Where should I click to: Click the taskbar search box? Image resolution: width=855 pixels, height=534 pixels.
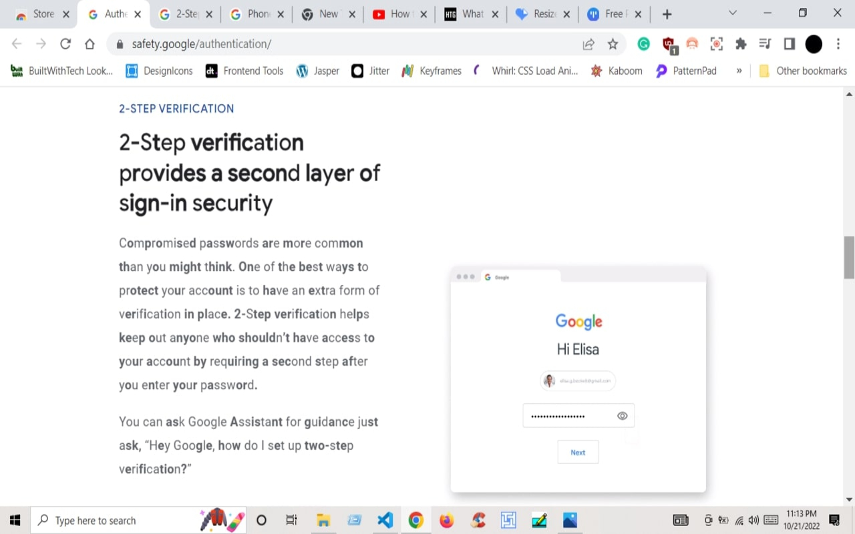138,520
